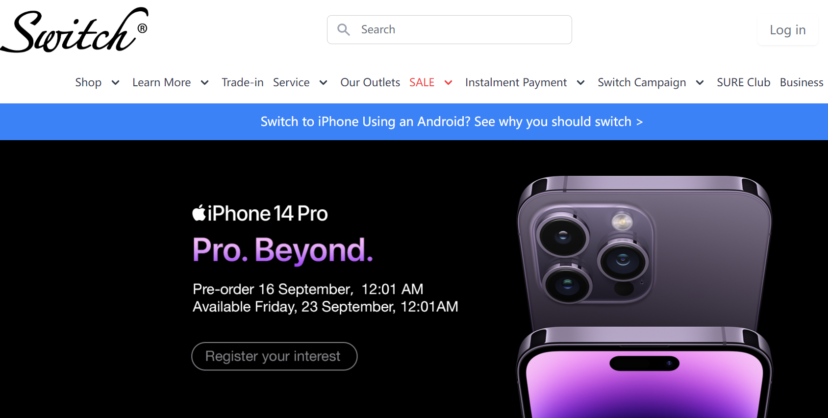Open the Service dropdown arrow
The image size is (828, 418).
click(x=324, y=83)
